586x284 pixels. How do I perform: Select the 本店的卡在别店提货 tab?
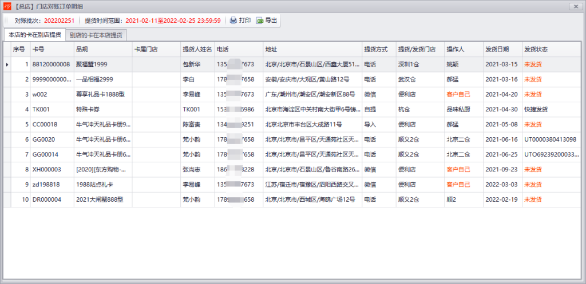tap(35, 35)
